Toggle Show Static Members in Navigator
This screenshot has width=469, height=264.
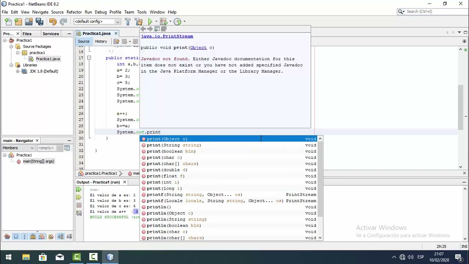pos(25,236)
